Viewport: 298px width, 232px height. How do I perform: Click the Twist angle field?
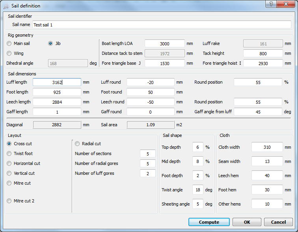click(198, 190)
